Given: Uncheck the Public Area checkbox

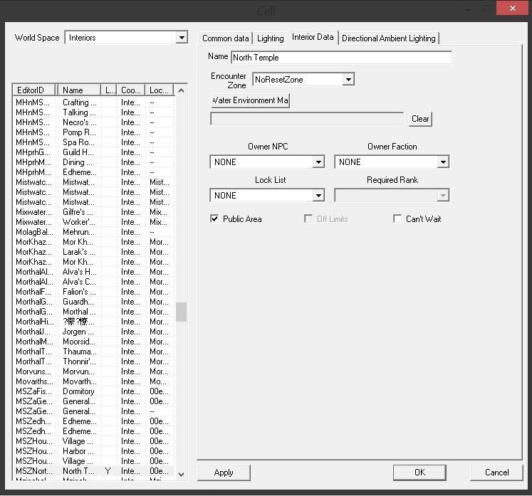Looking at the screenshot, I should pyautogui.click(x=214, y=219).
